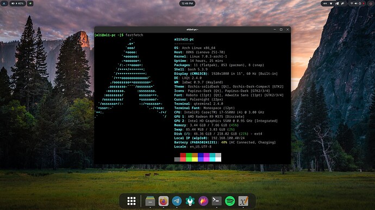Click the 'Disk (/)' usage line
This screenshot has width=375, height=210.
pyautogui.click(x=218, y=134)
